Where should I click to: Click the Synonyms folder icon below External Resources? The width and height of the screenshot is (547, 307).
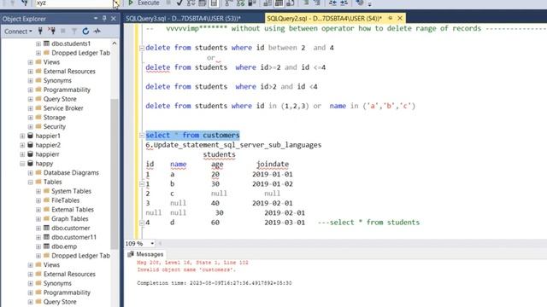click(x=38, y=80)
